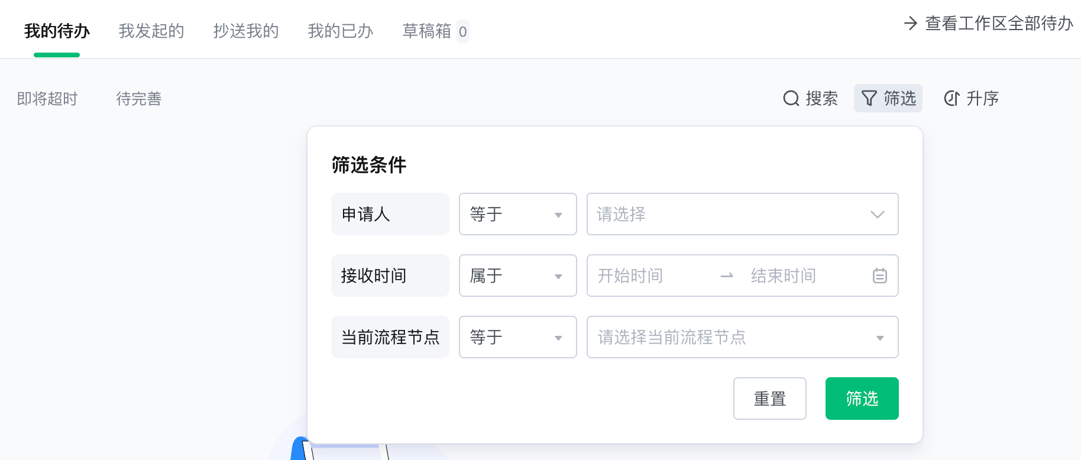
Task: Switch to 我发起的 tab
Action: pyautogui.click(x=151, y=31)
